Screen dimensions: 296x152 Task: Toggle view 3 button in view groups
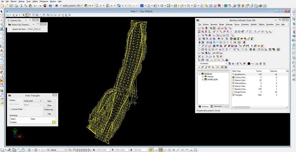pyautogui.click(x=79, y=150)
